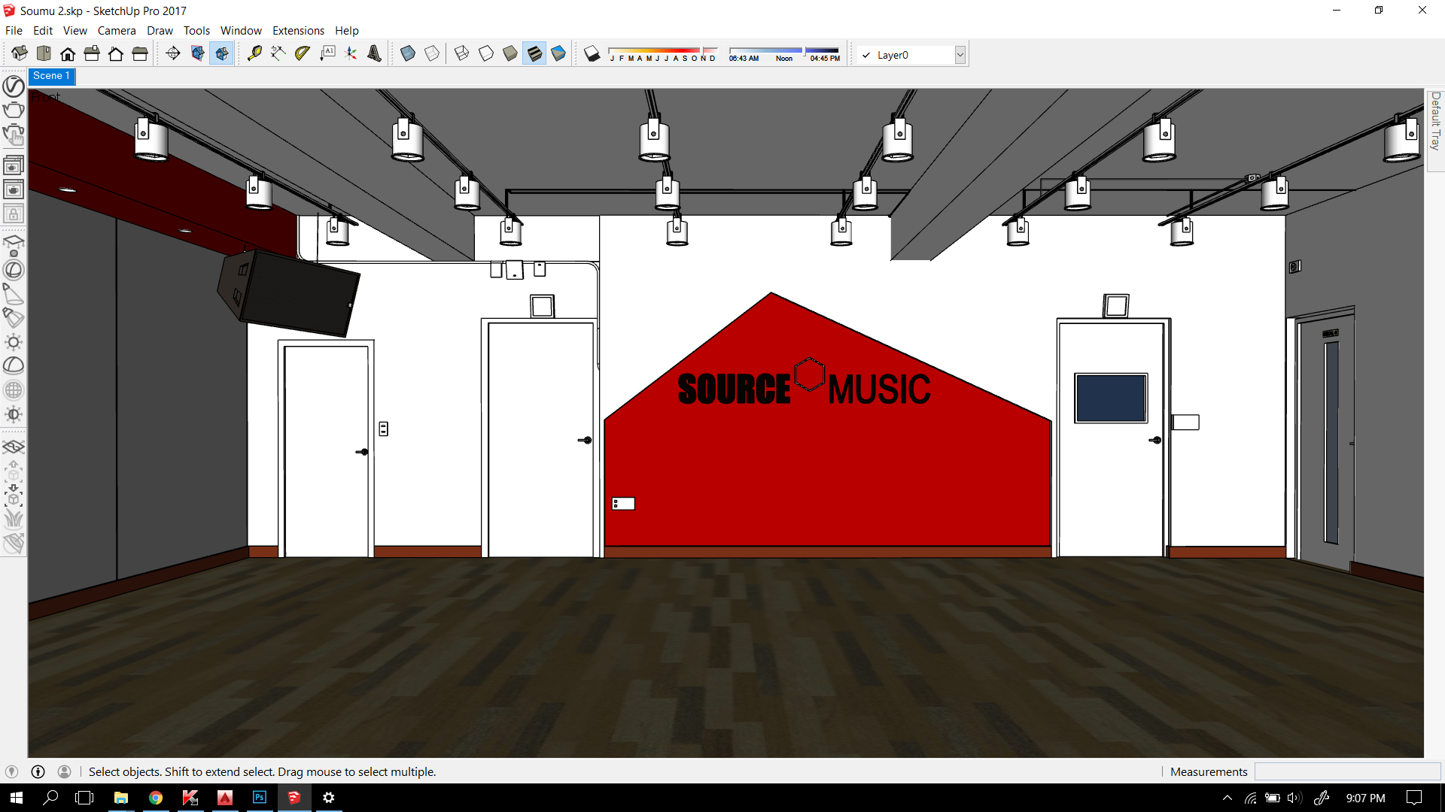1445x812 pixels.
Task: Open the Camera menu
Action: click(117, 30)
